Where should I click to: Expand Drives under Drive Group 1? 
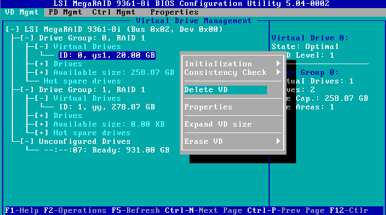point(41,115)
